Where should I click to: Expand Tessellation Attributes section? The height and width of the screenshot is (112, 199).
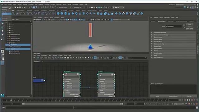tap(174, 32)
